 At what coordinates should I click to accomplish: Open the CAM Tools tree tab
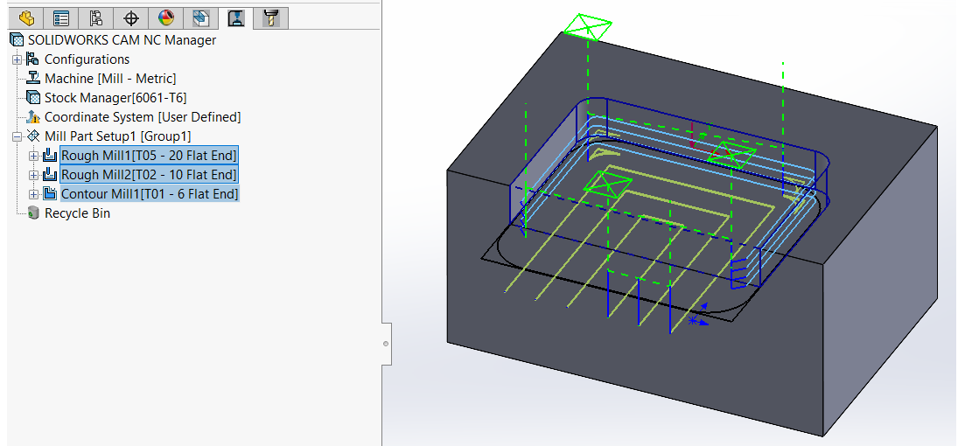pos(270,17)
